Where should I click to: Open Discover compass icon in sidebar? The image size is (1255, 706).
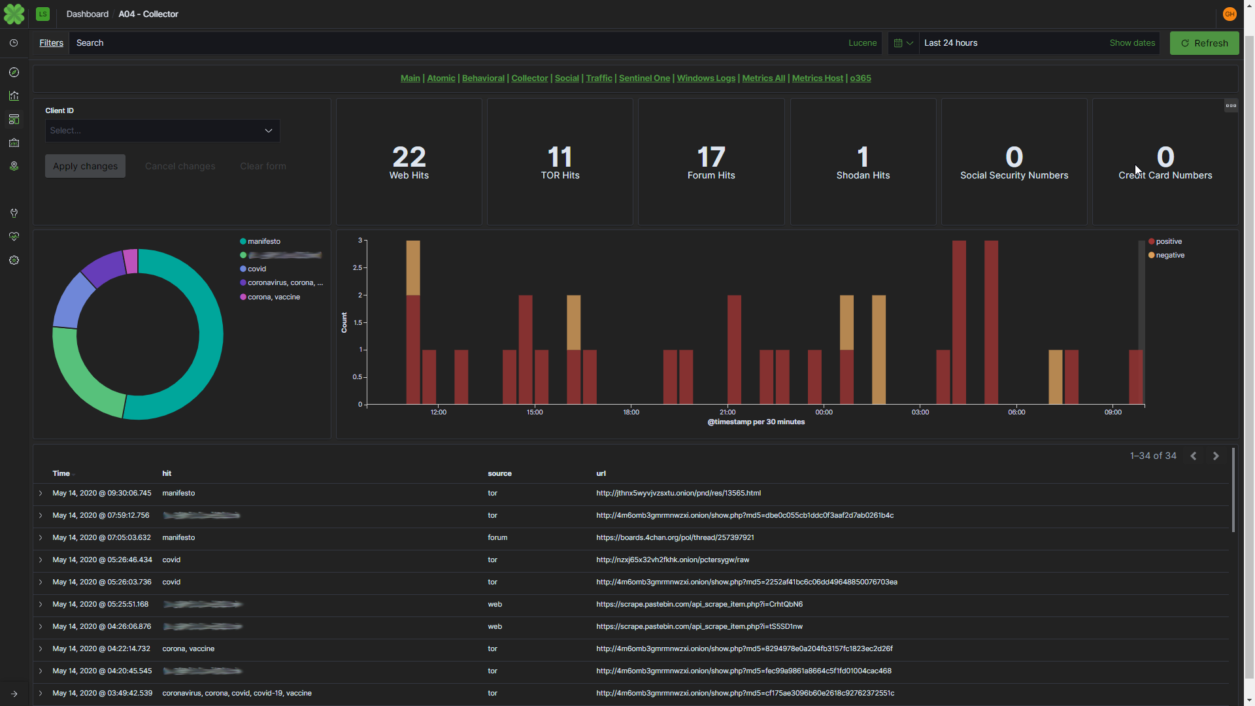tap(14, 72)
